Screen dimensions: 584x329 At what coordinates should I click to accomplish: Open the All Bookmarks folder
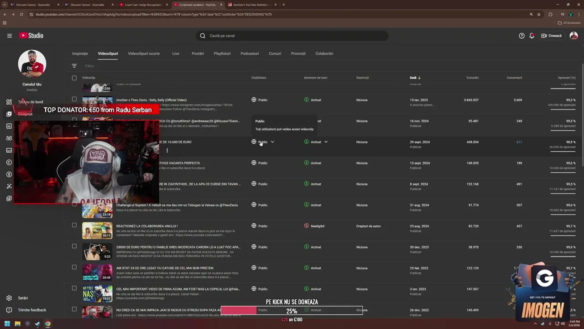tap(569, 22)
